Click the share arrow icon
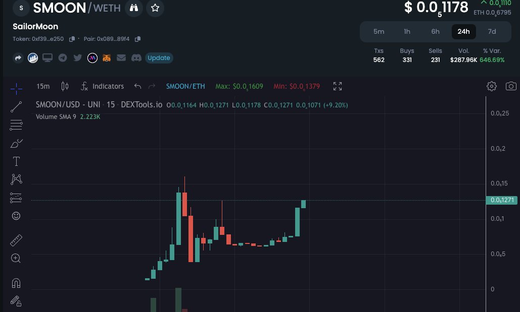This screenshot has width=520, height=312. point(18,58)
